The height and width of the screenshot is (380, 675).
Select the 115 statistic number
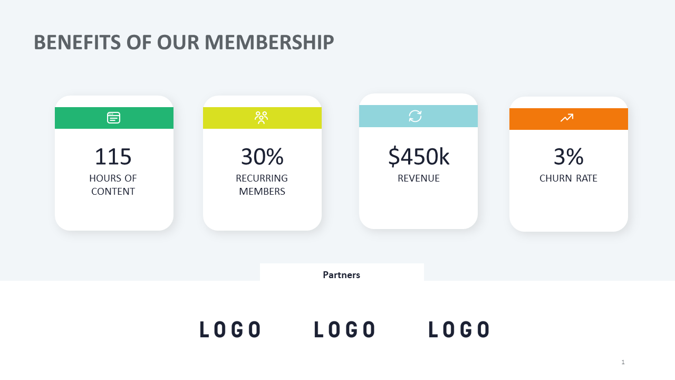(113, 157)
